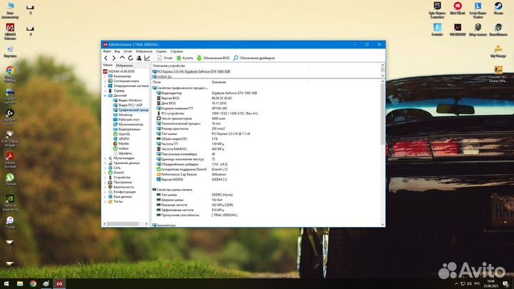Screen dimensions: 514x289
Task: Open the Windows Start button
Action: click(x=6, y=284)
